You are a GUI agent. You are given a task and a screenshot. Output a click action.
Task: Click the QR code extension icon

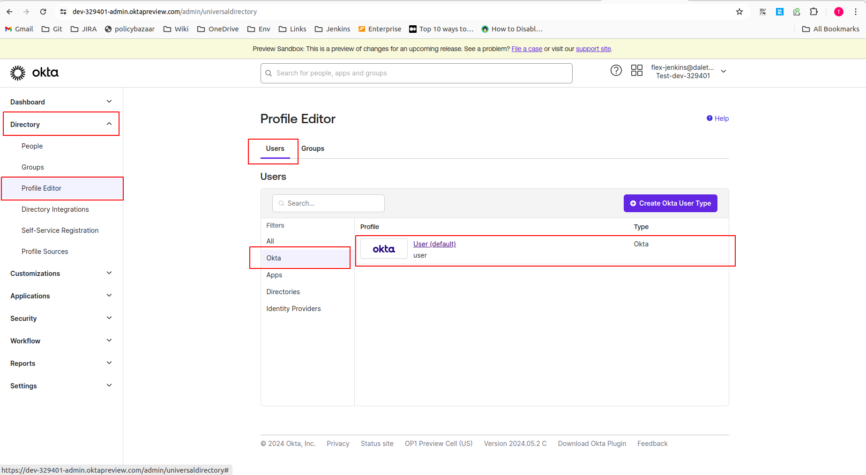click(x=762, y=12)
